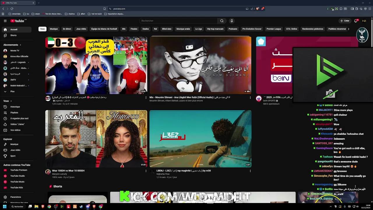Open the streamlabs bookmark folder
The height and width of the screenshot is (210, 373).
tap(15, 14)
